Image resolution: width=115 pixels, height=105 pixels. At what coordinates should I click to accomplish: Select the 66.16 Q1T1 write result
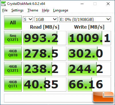(x=89, y=84)
